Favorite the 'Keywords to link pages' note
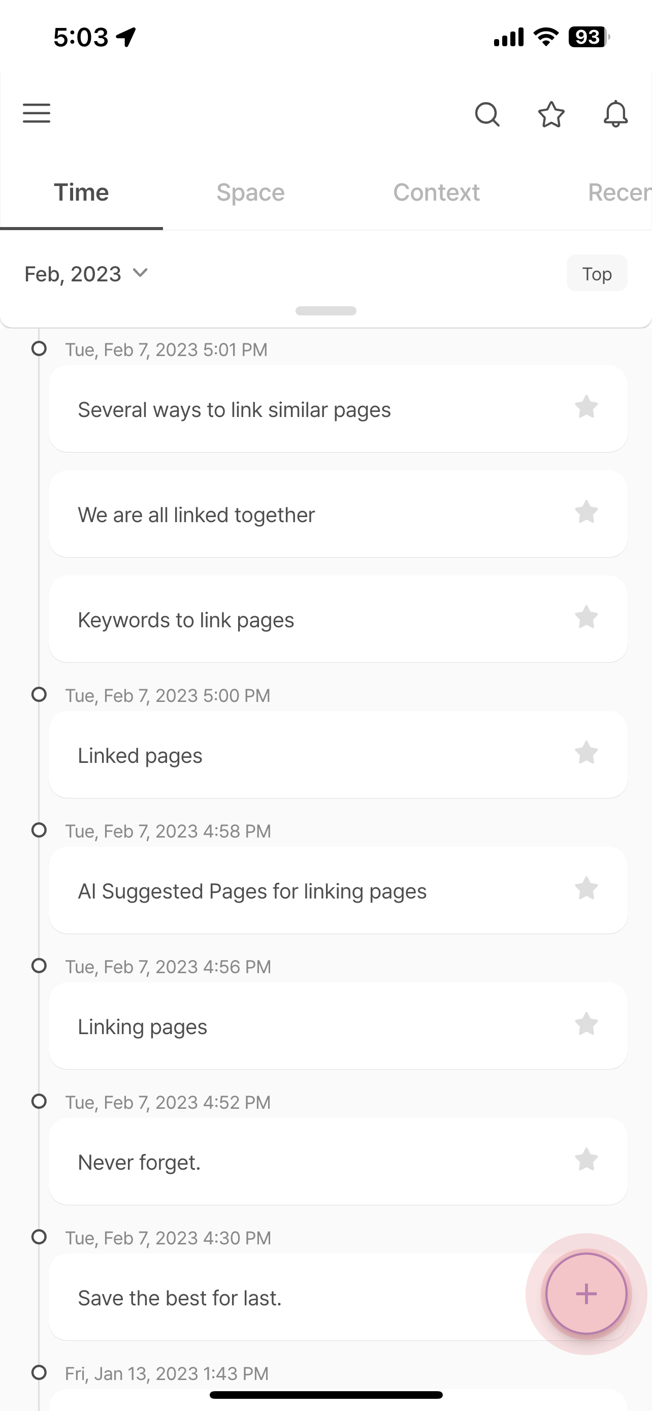 click(x=586, y=617)
